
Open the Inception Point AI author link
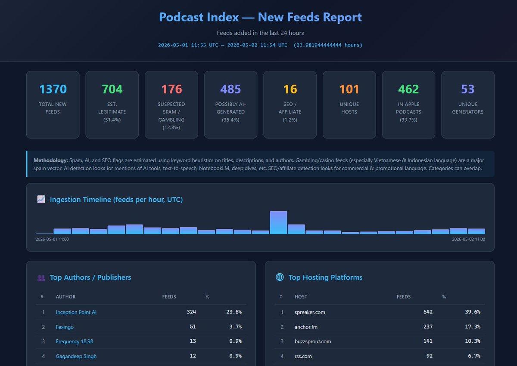point(76,312)
